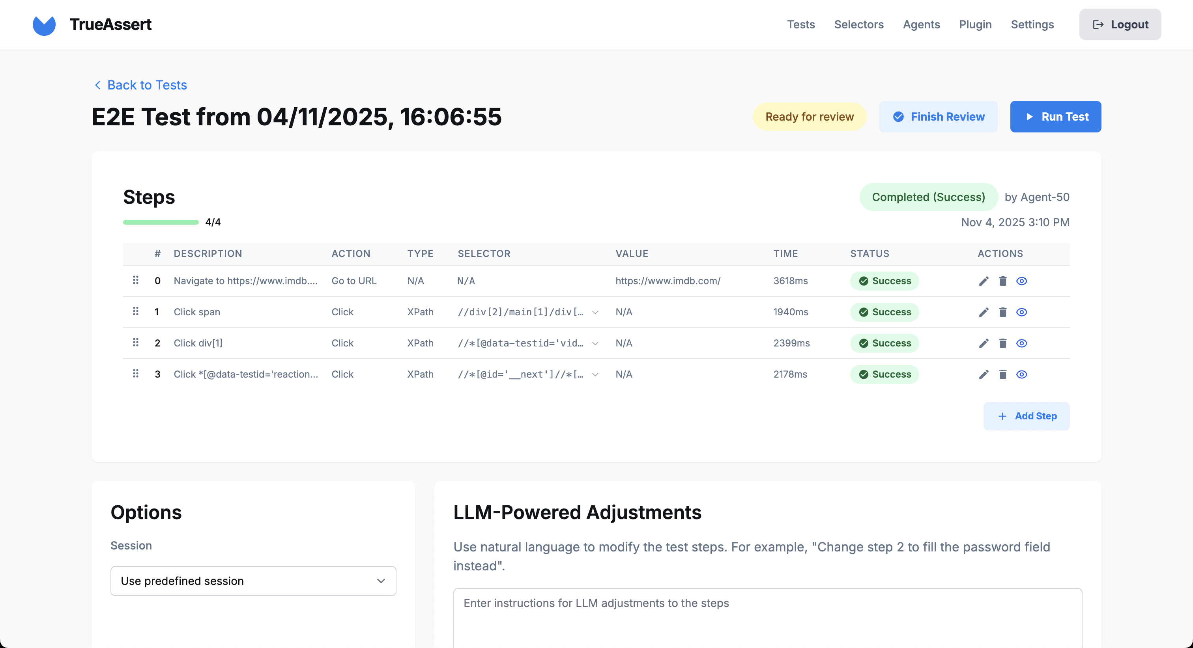Open the Use predefined session dropdown

point(253,581)
